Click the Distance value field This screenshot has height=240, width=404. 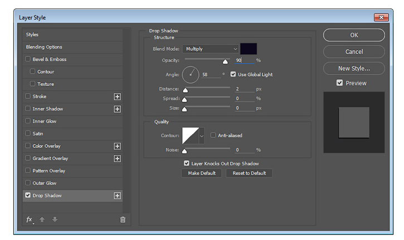[245, 89]
